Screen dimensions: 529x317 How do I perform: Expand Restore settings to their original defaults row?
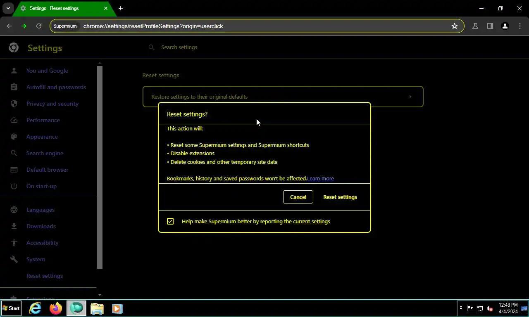(x=283, y=97)
